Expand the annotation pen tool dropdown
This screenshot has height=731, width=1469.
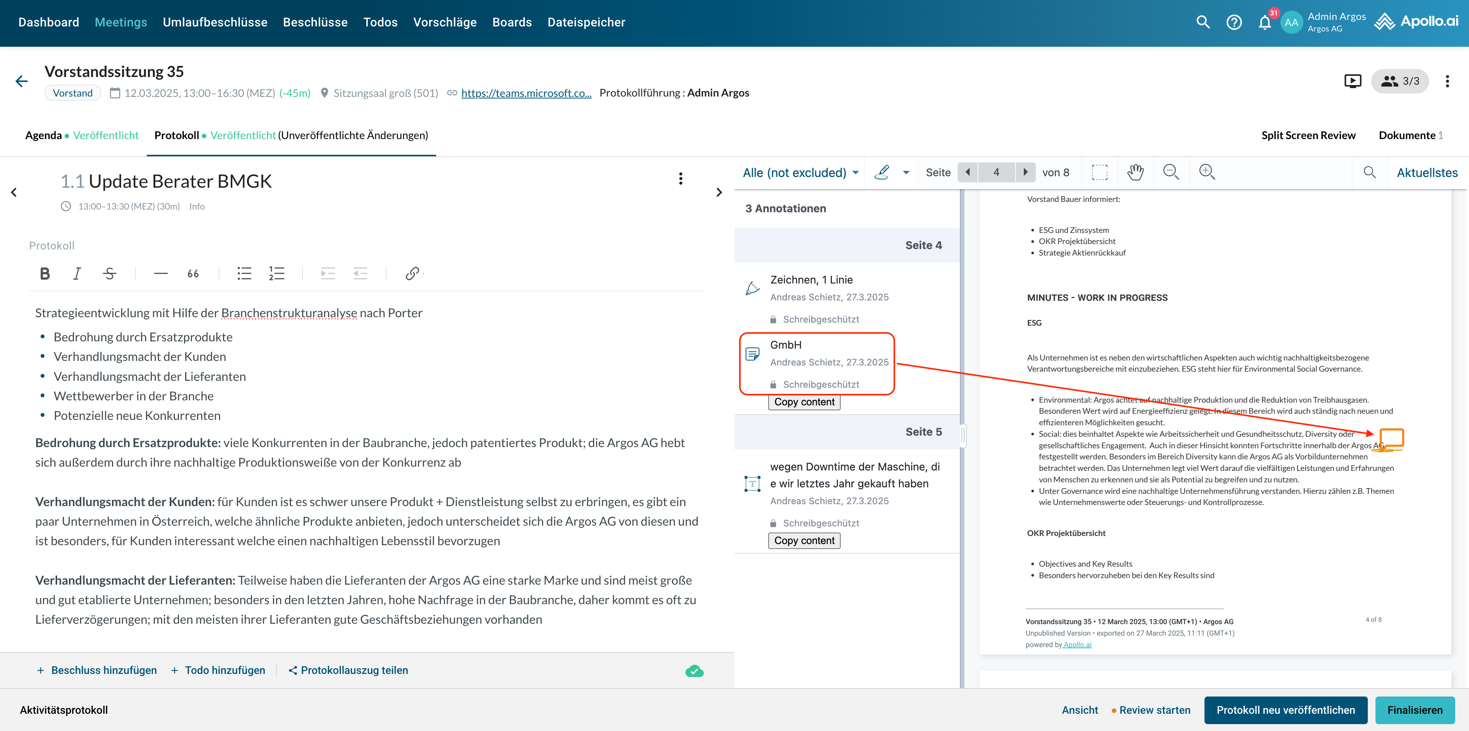tap(905, 173)
